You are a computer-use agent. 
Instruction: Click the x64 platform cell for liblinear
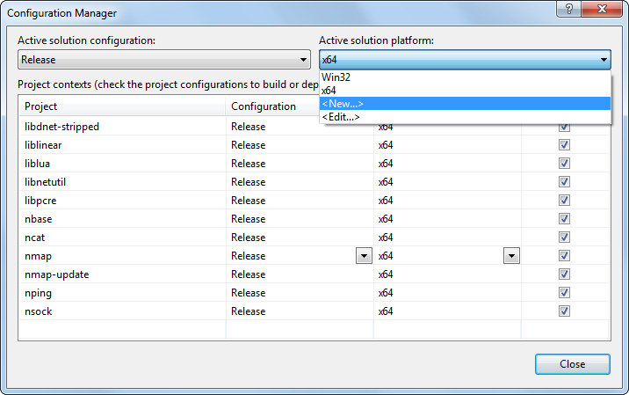pyautogui.click(x=447, y=145)
